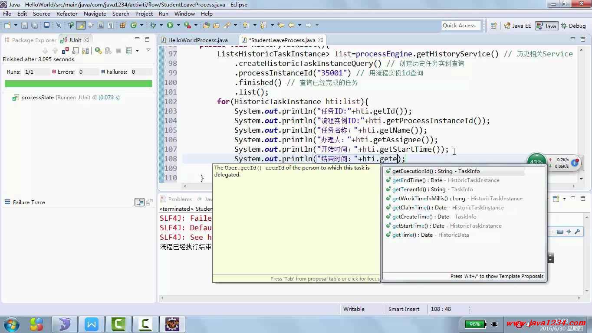Screen dimensions: 592x333
Task: Click the Failure Trace Compare Result icon
Action: click(x=149, y=202)
